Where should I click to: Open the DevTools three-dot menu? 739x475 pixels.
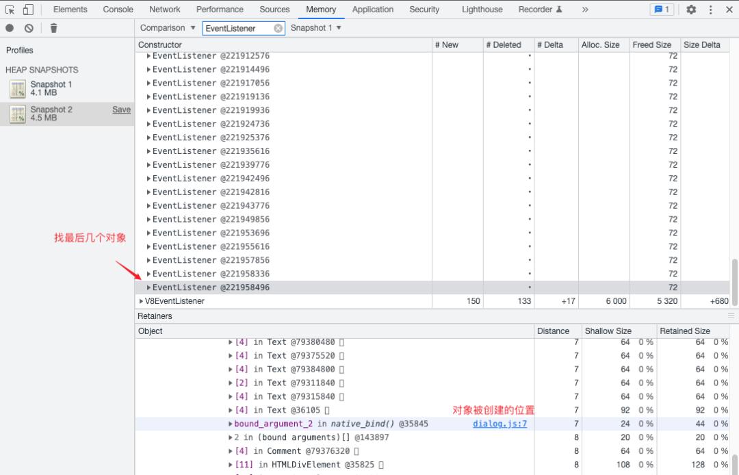(710, 10)
